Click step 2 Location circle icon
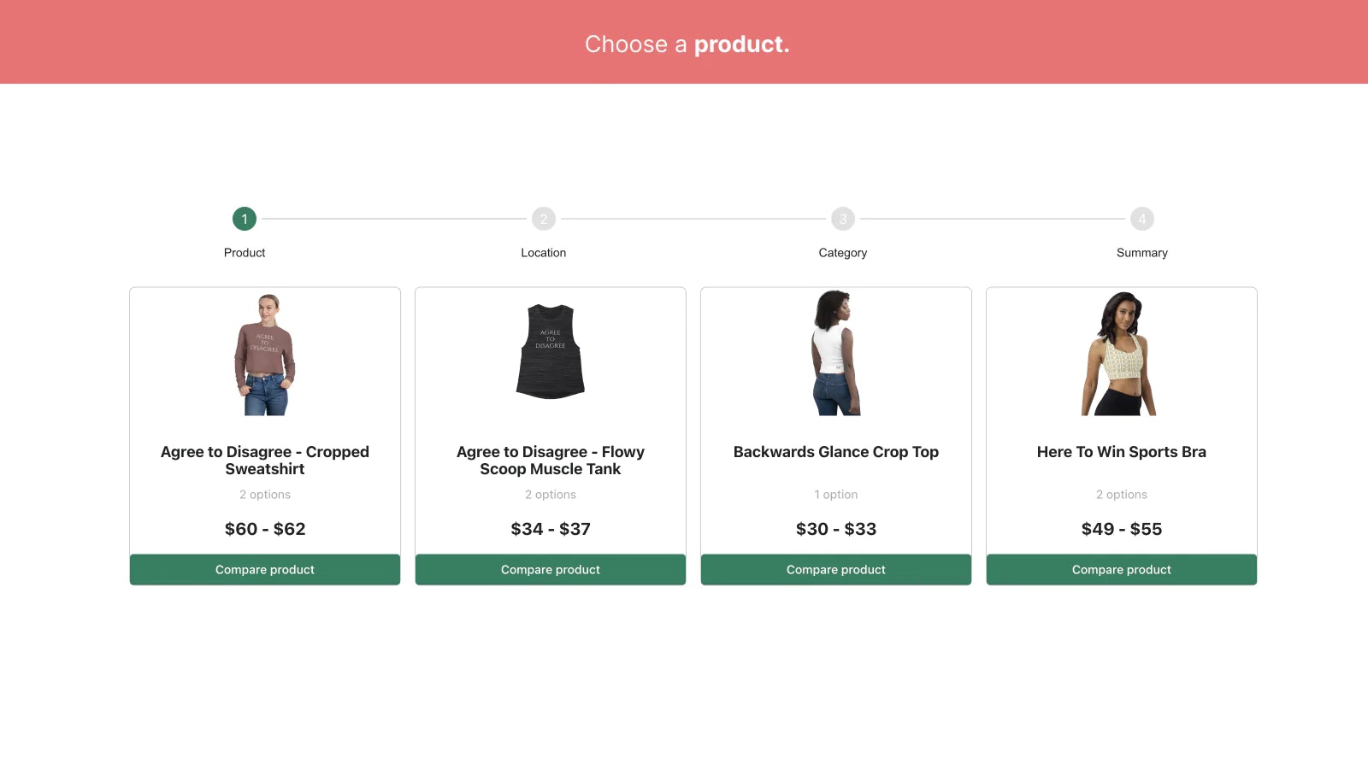 tap(544, 219)
